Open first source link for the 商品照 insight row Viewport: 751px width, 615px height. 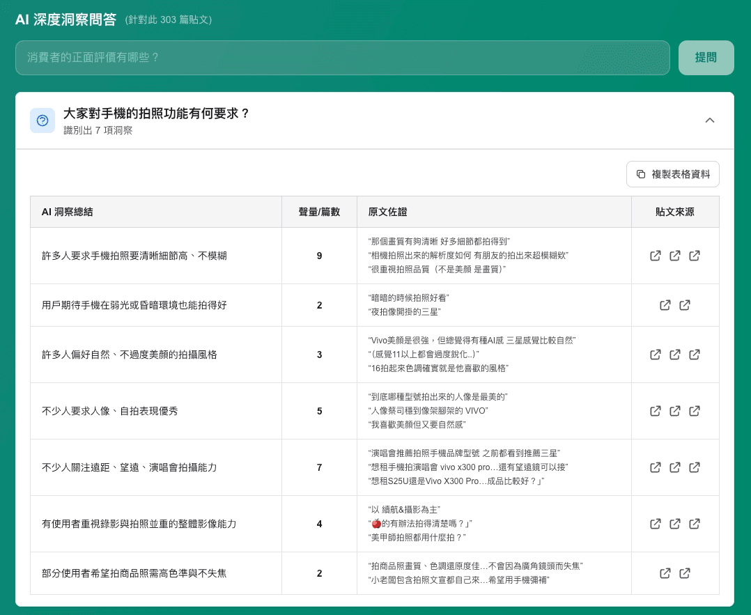point(665,573)
